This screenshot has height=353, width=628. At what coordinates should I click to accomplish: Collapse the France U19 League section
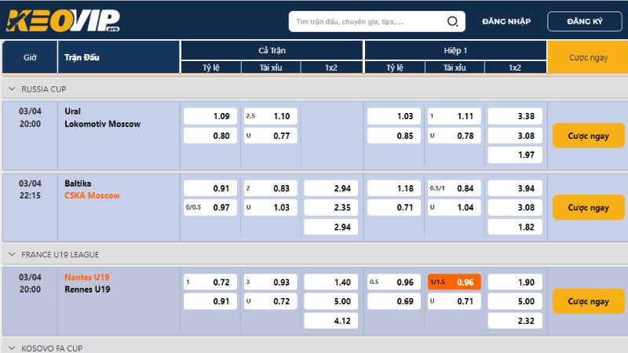tap(12, 255)
